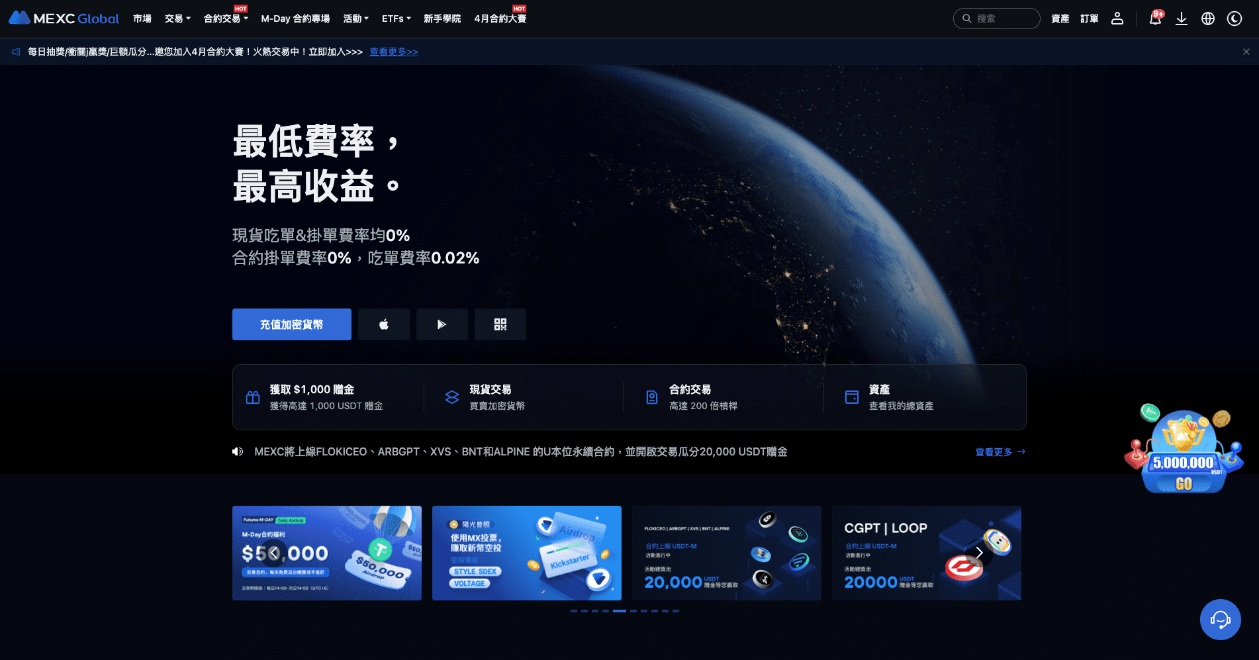The width and height of the screenshot is (1259, 660).
Task: Open the 獲取 $1,000 贈金 card
Action: [328, 397]
